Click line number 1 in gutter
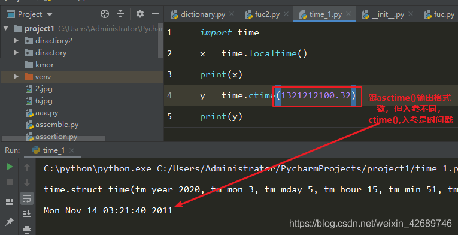 tap(169, 32)
